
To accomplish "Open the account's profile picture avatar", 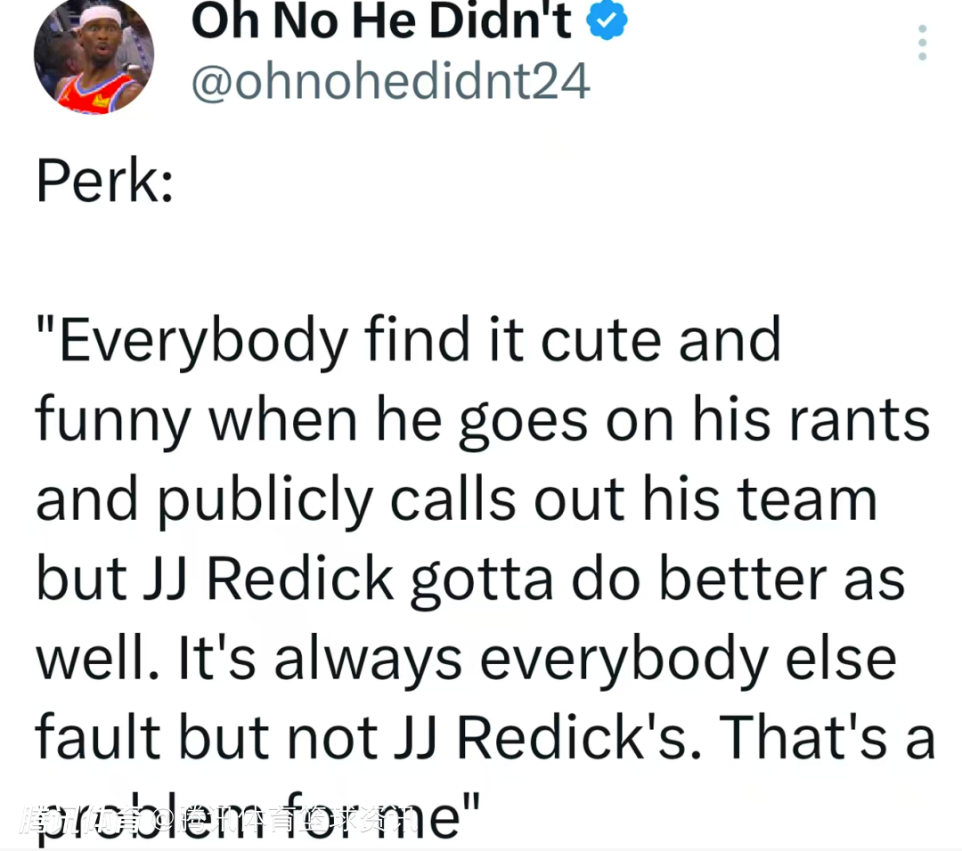I will point(94,57).
